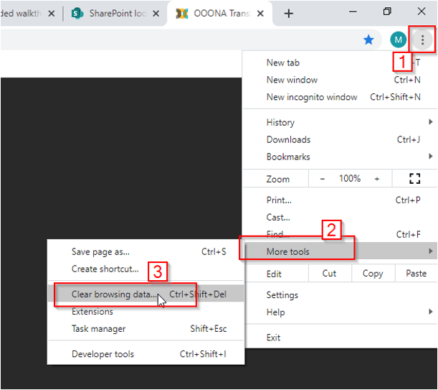Decrease zoom with minus button
Viewport: 438px width, 390px height.
[x=323, y=178]
